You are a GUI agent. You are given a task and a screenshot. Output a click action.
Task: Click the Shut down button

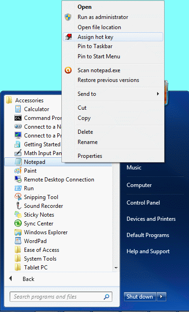(x=140, y=297)
